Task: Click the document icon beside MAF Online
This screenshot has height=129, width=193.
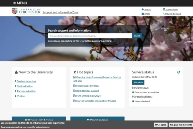Action: pos(75,96)
